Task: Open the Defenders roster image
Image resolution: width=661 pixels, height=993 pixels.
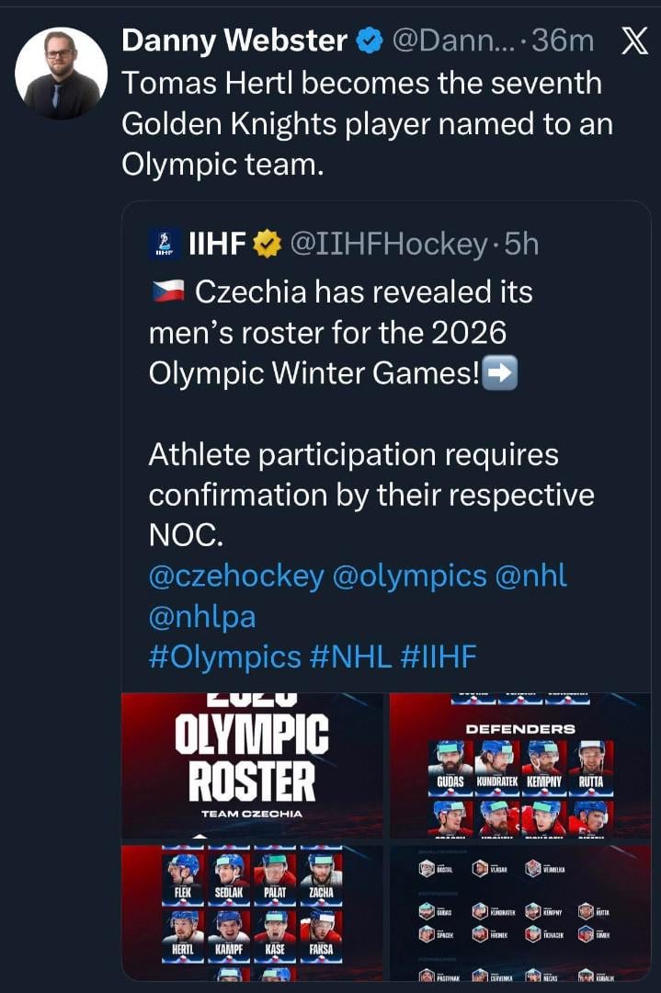Action: pos(519,765)
